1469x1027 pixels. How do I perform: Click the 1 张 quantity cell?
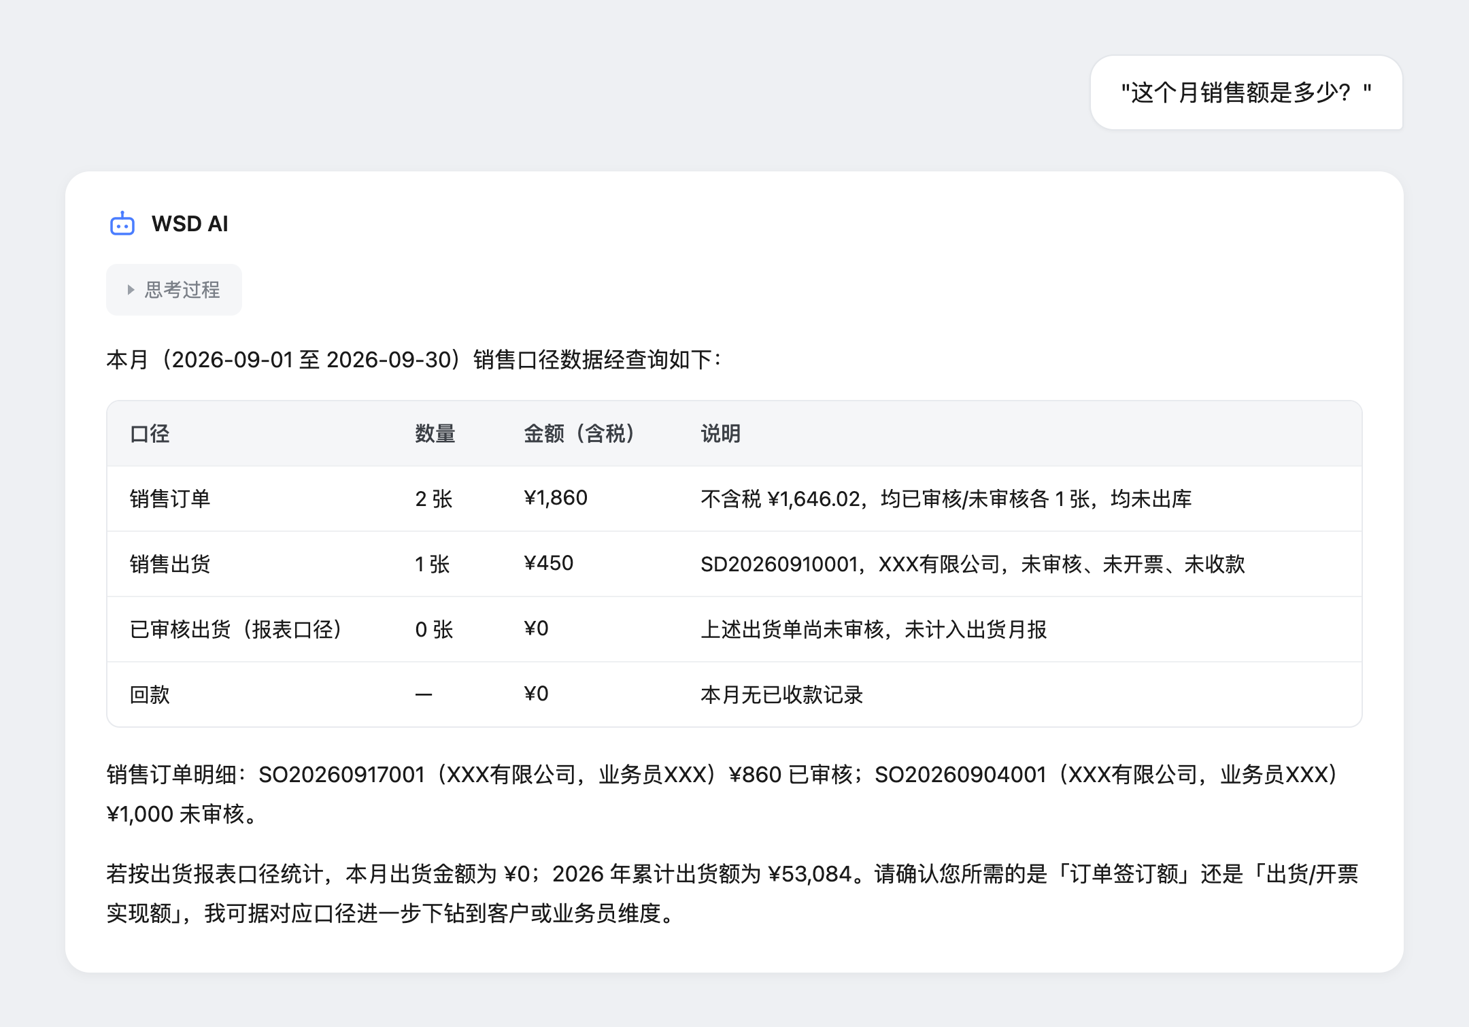[433, 564]
